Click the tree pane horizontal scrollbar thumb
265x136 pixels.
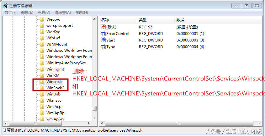[x=35, y=124]
